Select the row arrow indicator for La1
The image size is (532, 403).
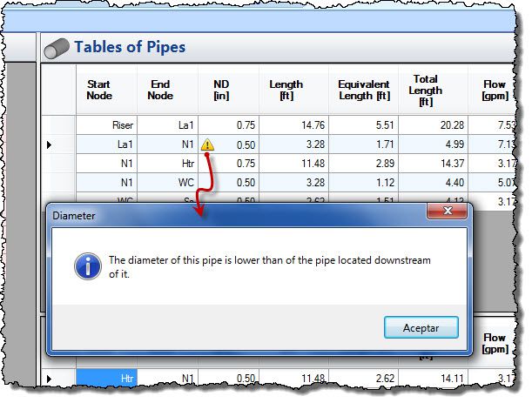point(49,144)
